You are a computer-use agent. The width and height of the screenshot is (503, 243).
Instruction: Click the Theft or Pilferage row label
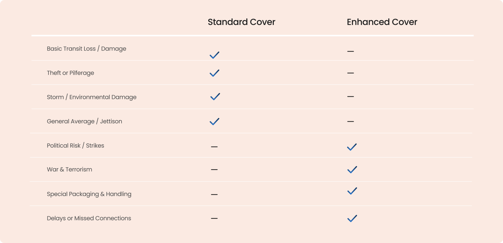click(70, 73)
